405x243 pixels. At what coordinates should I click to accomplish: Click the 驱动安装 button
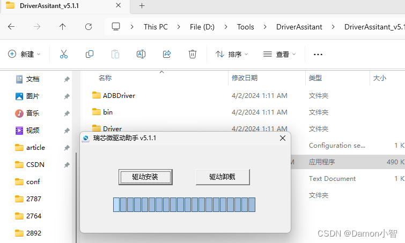pyautogui.click(x=145, y=177)
